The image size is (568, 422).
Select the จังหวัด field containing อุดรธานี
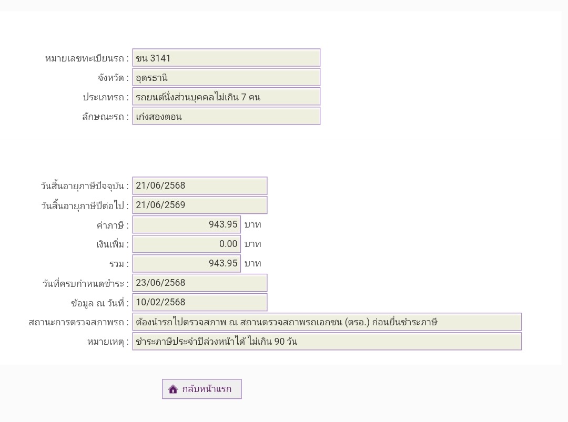click(226, 77)
